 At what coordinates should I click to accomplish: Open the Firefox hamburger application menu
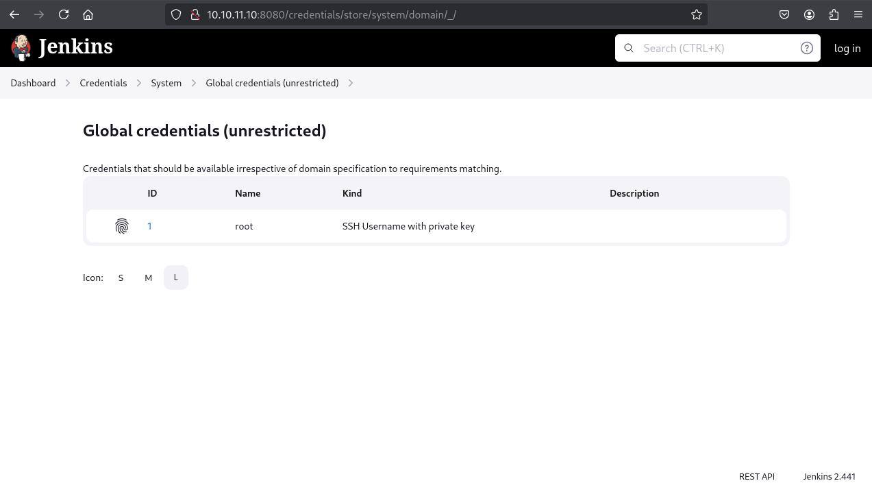[x=858, y=14]
